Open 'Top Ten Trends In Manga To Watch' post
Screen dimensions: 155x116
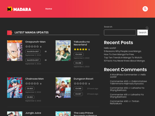(123, 57)
